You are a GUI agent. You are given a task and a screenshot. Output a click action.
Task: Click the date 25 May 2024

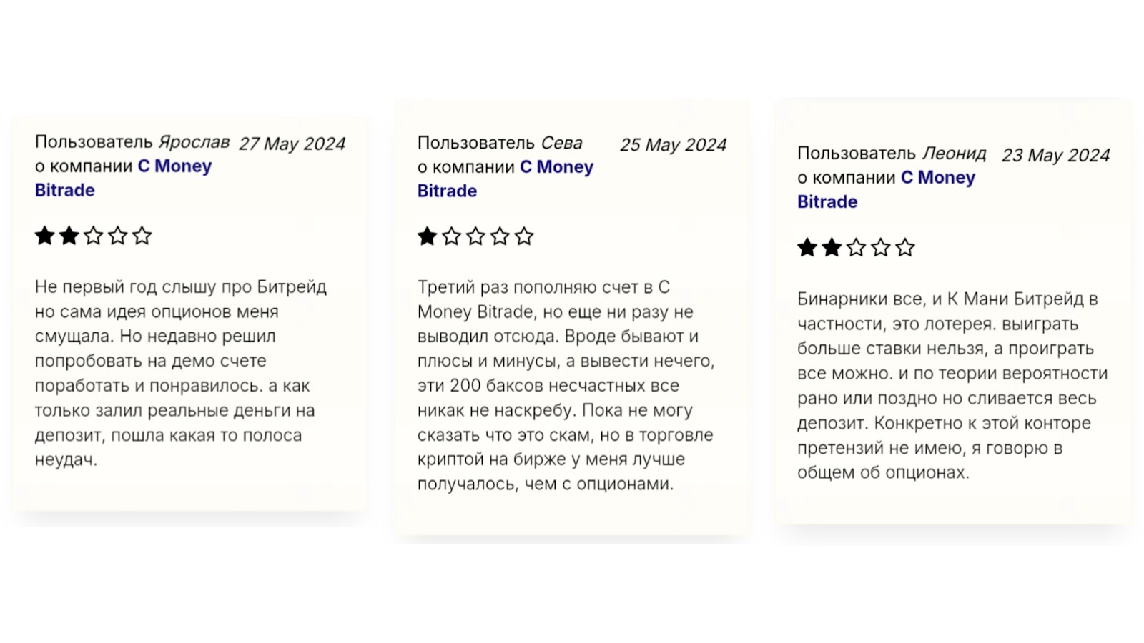click(x=673, y=145)
